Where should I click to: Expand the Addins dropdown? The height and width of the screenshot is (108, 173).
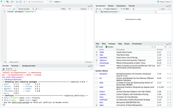tap(58, 2)
